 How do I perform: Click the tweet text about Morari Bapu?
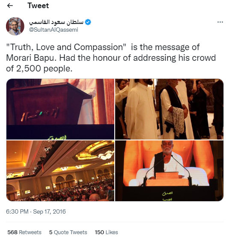coord(111,58)
